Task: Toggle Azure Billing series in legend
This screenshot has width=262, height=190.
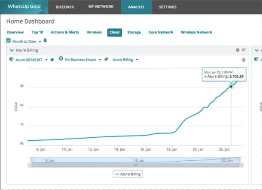Action: pyautogui.click(x=128, y=174)
